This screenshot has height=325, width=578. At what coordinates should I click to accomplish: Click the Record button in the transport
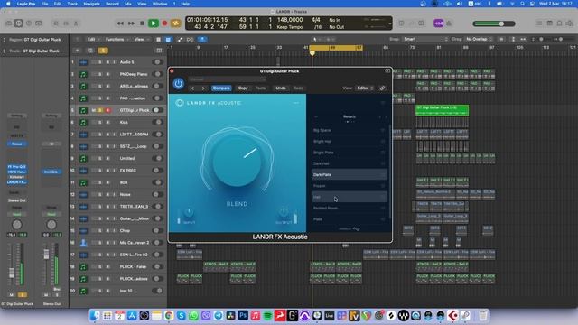click(x=164, y=23)
